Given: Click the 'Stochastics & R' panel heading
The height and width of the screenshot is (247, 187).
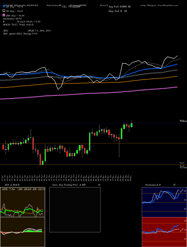Looking at the screenshot, I should [x=153, y=185].
